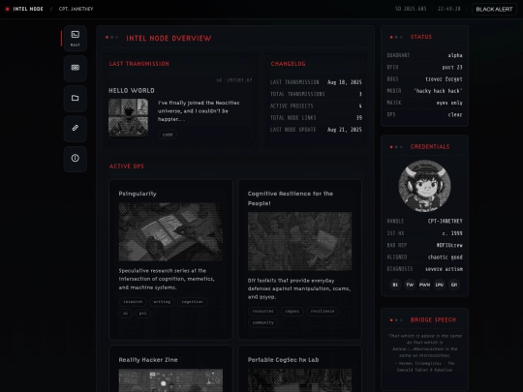Open the transmissions cassette sidebar icon
The image size is (523, 392).
(75, 68)
